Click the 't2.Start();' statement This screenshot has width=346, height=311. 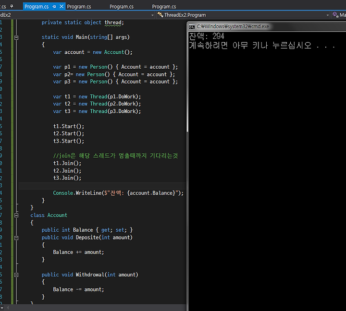(x=69, y=133)
